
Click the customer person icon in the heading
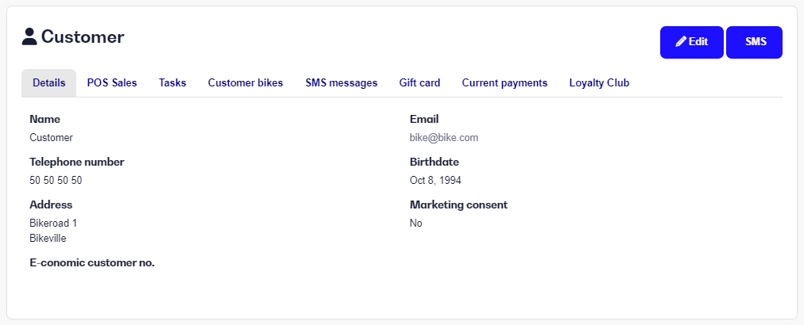29,36
